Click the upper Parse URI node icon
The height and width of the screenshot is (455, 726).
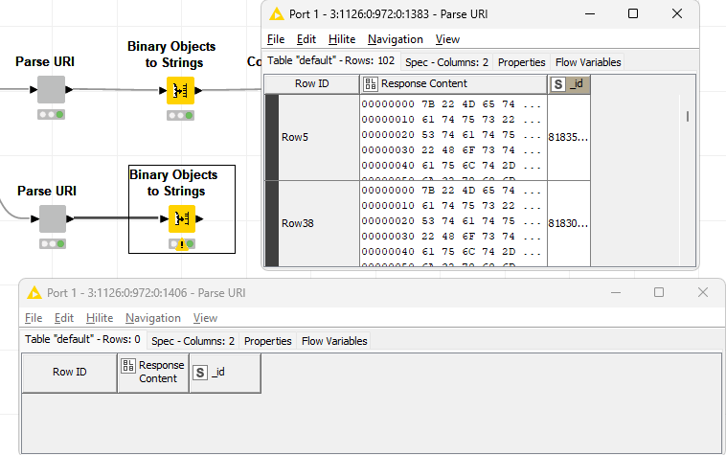click(51, 90)
